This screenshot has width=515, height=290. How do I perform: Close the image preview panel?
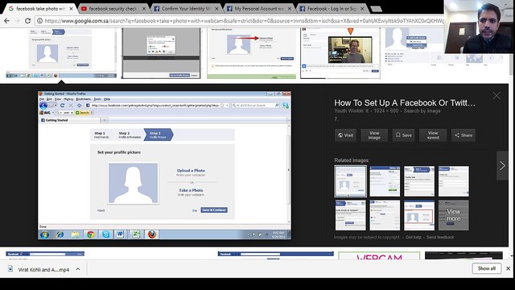496,96
